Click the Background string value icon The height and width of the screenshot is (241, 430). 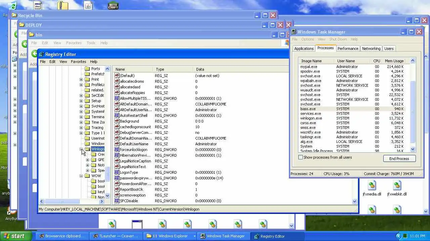[x=117, y=121]
